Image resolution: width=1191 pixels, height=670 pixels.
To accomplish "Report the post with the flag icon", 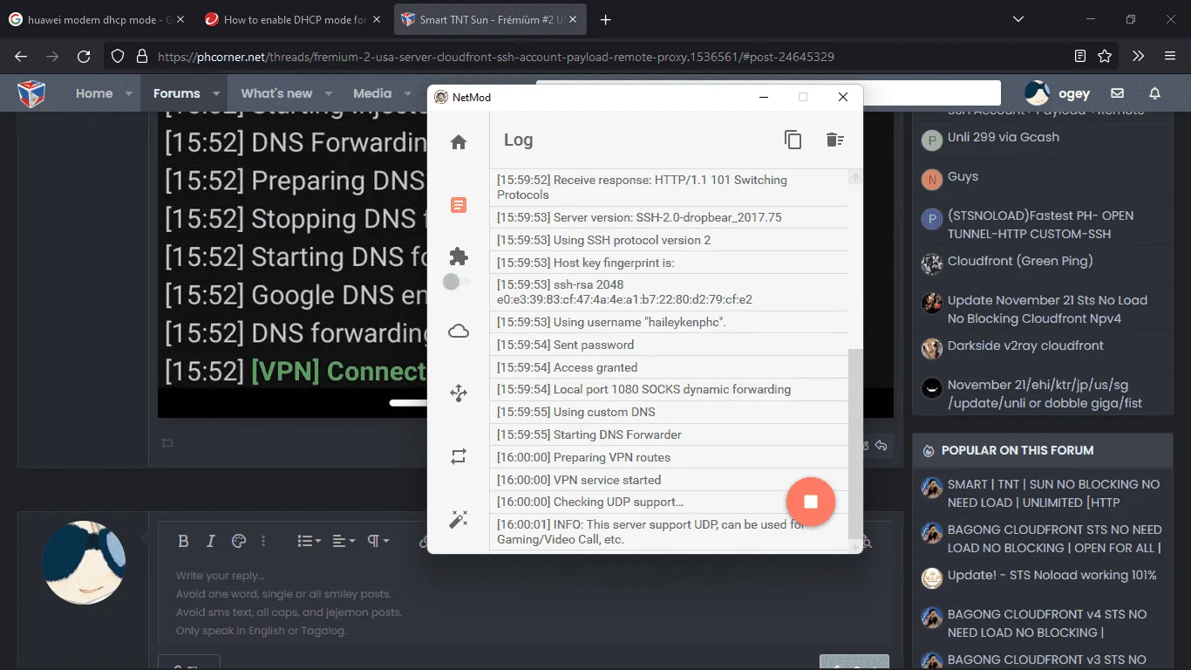I will pyautogui.click(x=167, y=444).
